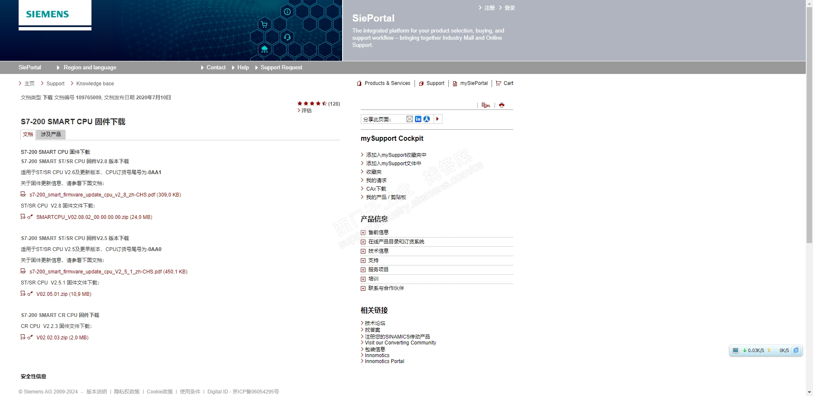813x396 pixels.
Task: Click the scrollbar down arrow
Action: point(809,392)
